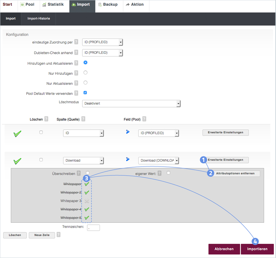Click blue arrow in the Download row
This screenshot has height=258, width=276.
(128, 159)
